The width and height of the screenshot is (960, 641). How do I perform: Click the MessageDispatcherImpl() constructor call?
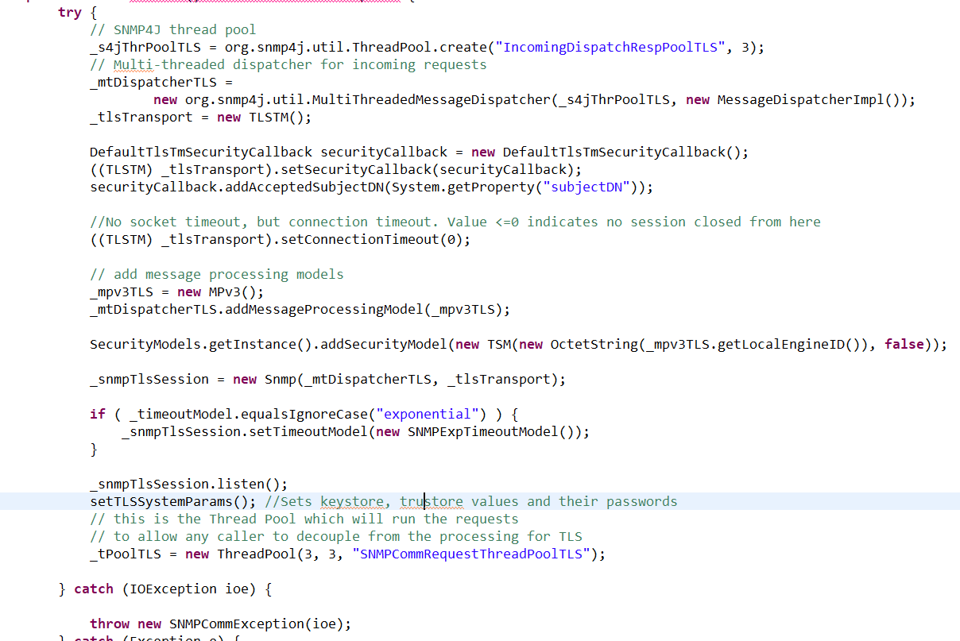(x=809, y=99)
